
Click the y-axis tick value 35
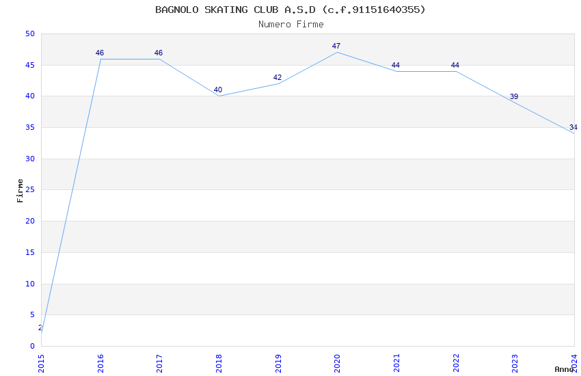click(x=30, y=127)
